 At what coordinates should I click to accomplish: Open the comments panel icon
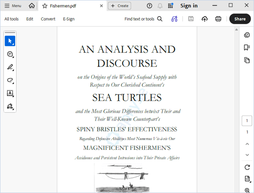point(247,35)
